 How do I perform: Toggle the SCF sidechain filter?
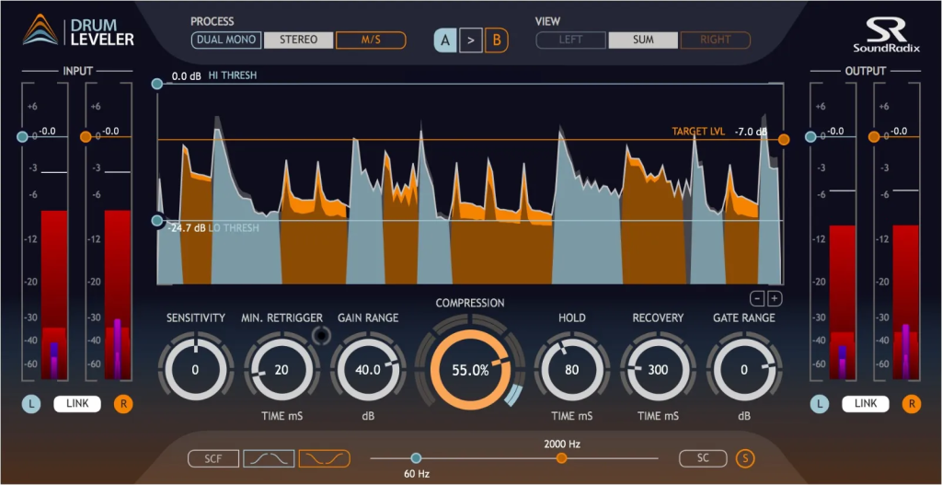point(213,457)
